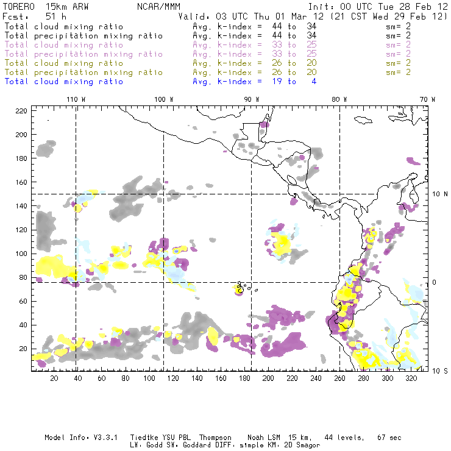Click the '80 W' longitude label

click(x=339, y=99)
